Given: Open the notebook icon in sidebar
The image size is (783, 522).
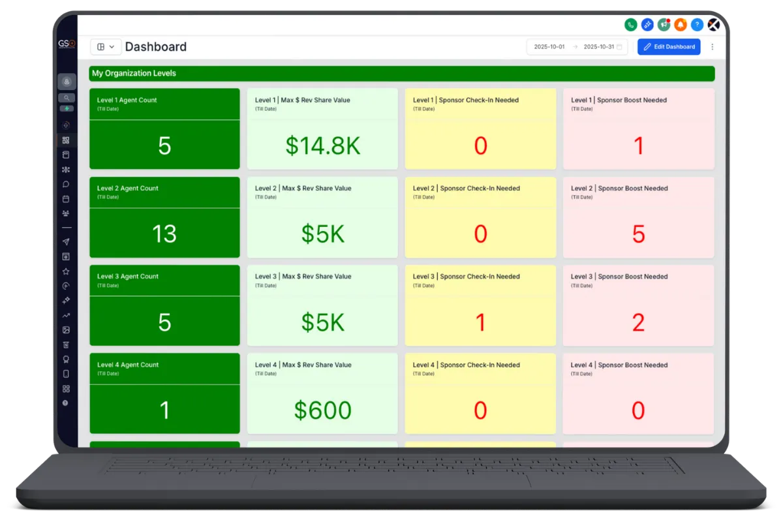Looking at the screenshot, I should (66, 155).
